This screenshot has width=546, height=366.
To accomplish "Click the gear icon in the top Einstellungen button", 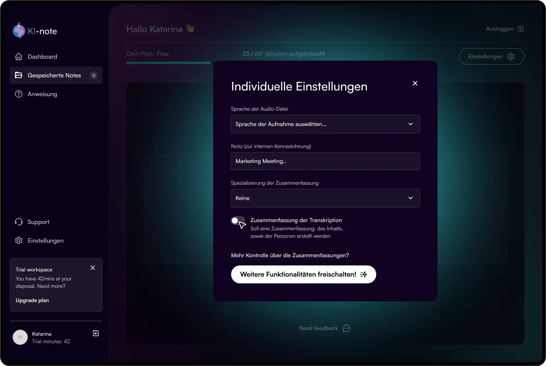I will (x=511, y=56).
